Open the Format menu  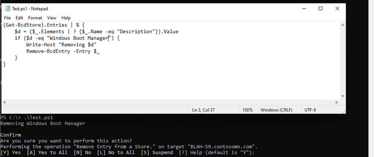tap(35, 18)
